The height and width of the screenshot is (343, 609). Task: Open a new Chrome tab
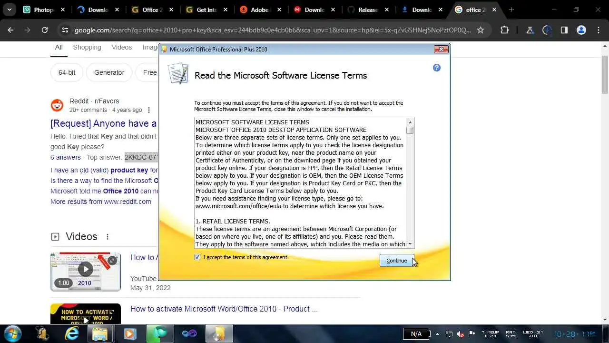(511, 10)
